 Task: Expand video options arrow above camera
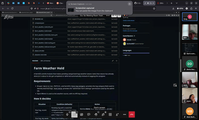[77, 112]
